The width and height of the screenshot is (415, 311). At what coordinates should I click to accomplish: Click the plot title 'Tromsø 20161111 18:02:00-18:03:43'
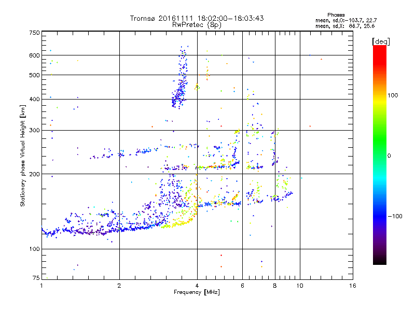(x=197, y=18)
